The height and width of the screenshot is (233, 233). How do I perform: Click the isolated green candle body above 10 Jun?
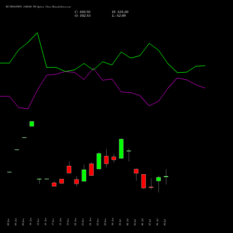[32, 124]
